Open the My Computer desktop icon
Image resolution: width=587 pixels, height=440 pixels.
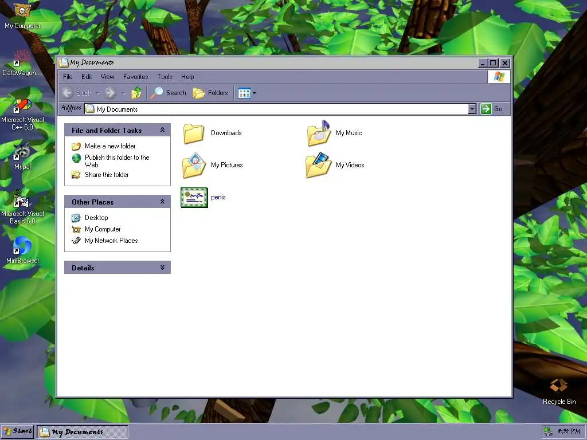(22, 15)
